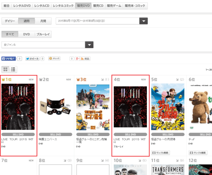The image size is (212, 175).
Task: Open the 総合 ranking tab
Action: point(7,6)
